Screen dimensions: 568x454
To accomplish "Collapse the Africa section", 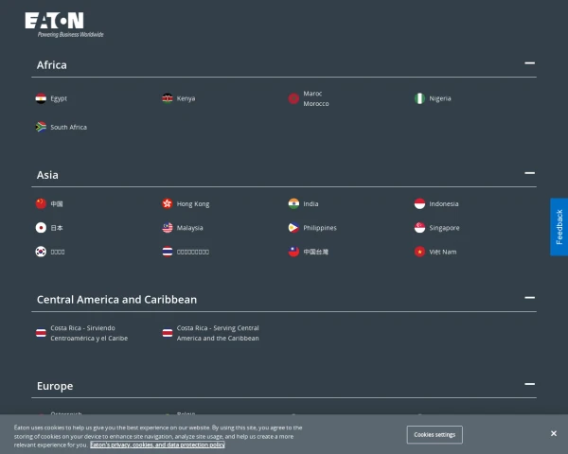I will 529,64.
